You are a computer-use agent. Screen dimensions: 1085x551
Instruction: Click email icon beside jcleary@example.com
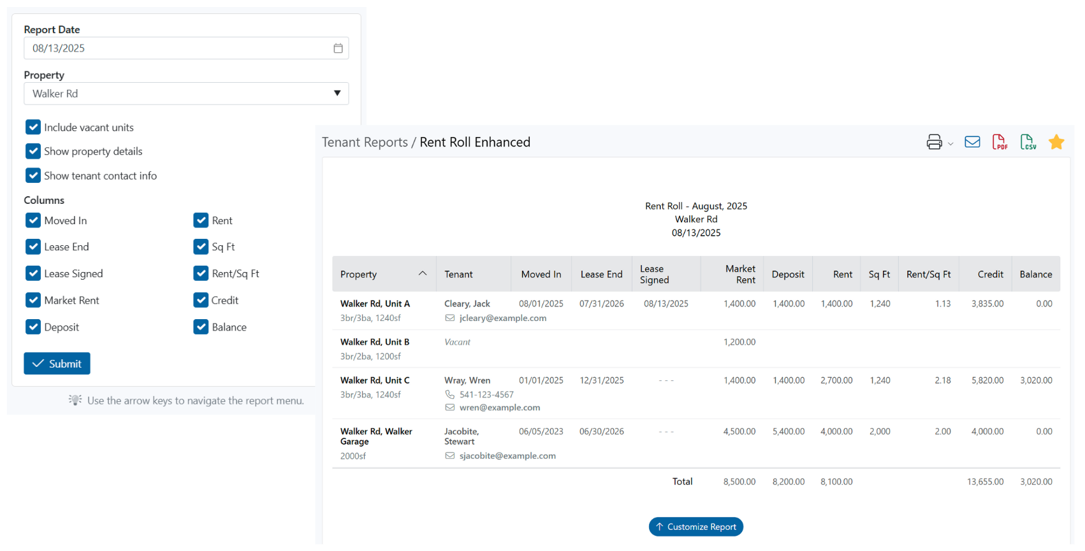coord(450,318)
